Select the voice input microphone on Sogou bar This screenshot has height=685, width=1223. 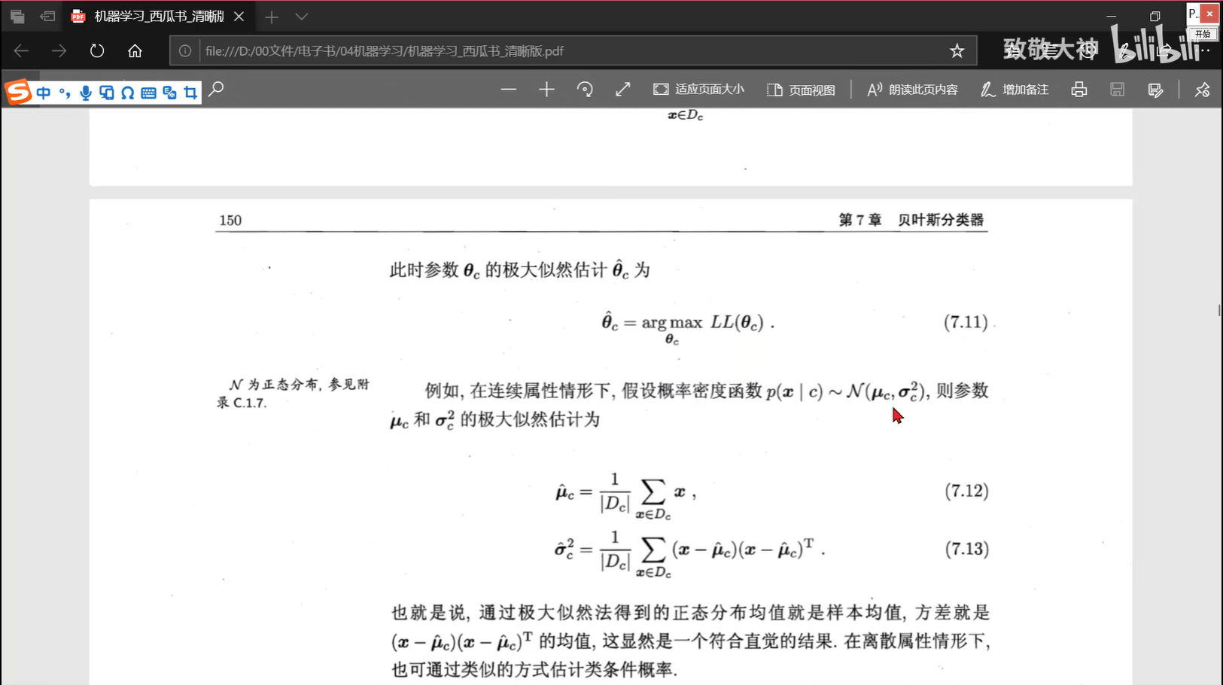tap(85, 92)
